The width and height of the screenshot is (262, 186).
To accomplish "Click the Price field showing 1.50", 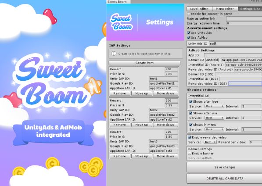I will [x=172, y=136].
